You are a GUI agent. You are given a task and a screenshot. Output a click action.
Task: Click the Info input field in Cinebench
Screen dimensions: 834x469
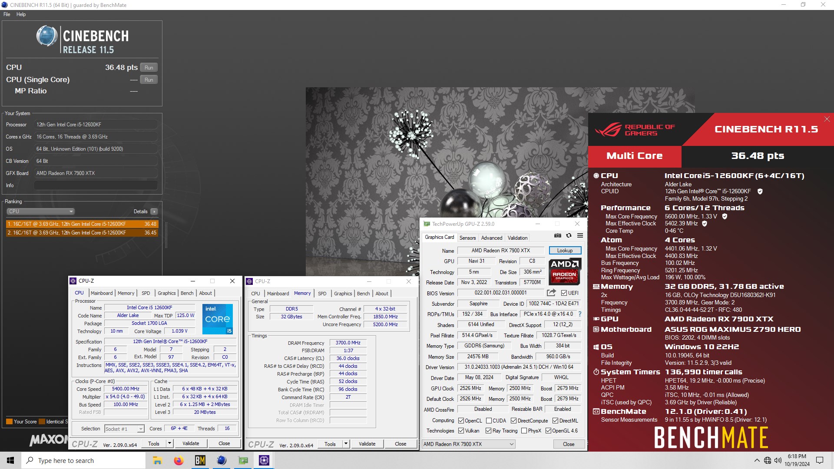pos(96,185)
